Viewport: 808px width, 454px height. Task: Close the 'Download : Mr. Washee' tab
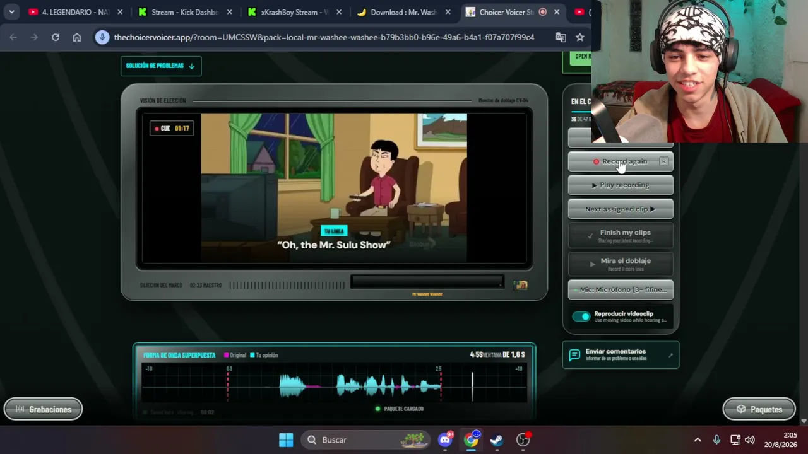coord(449,12)
